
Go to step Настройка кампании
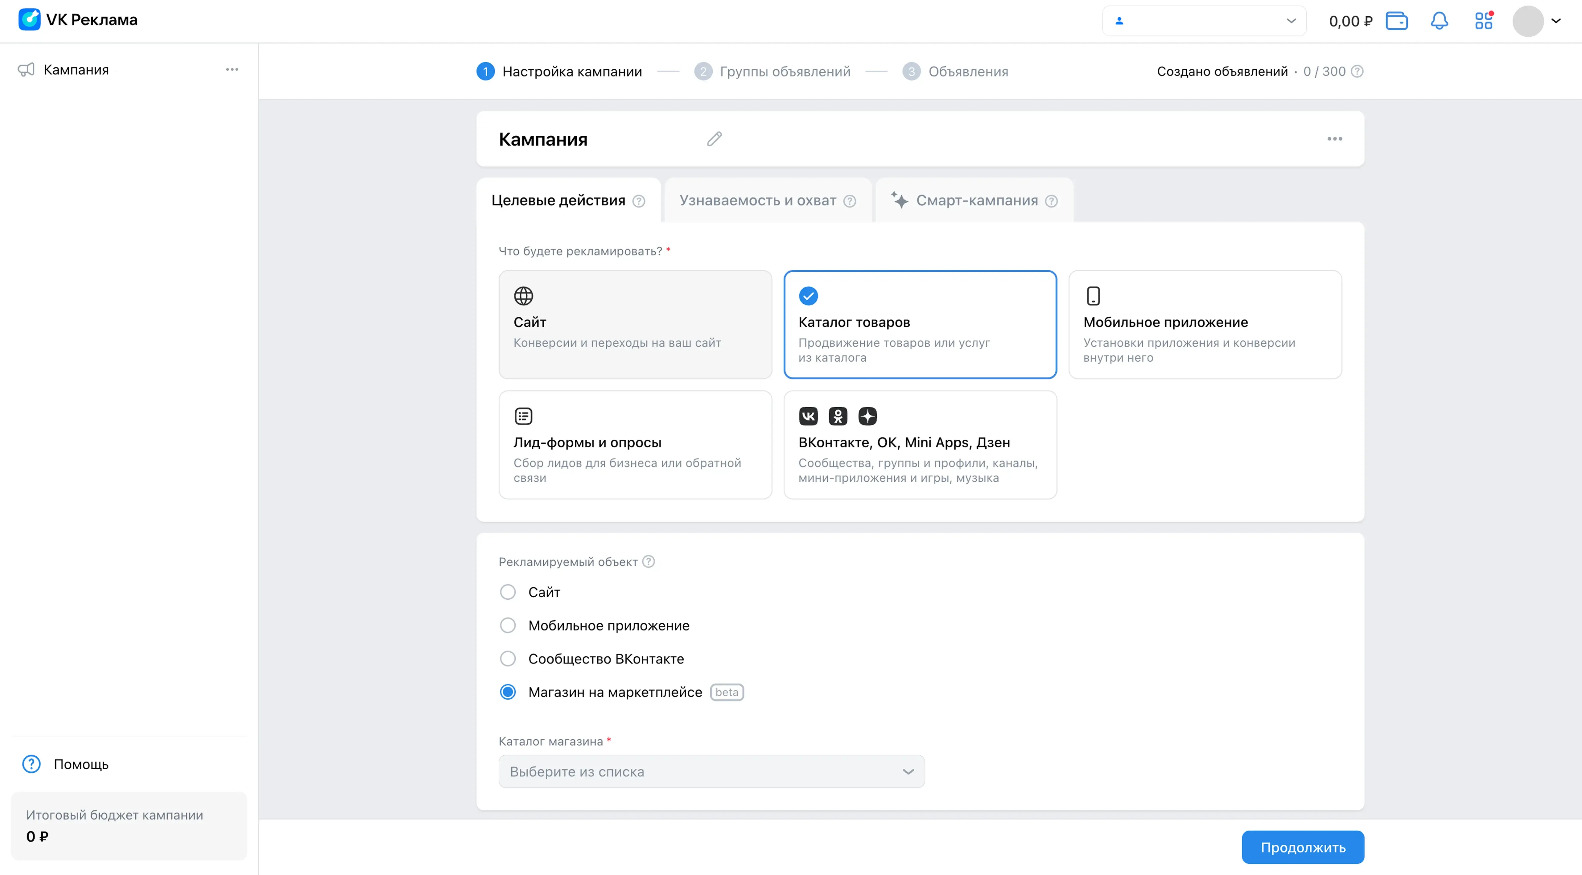click(x=559, y=71)
